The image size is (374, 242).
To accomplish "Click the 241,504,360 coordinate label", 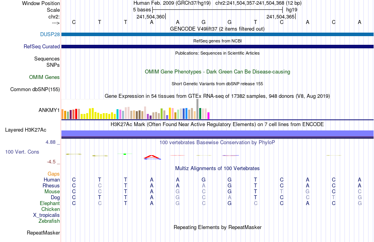I will click(x=150, y=16).
